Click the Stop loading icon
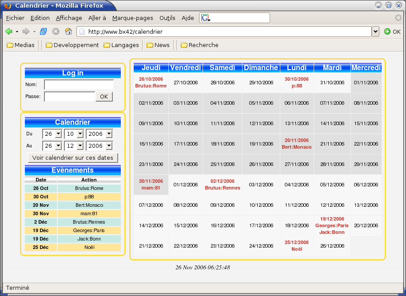The image size is (406, 296). click(56, 32)
